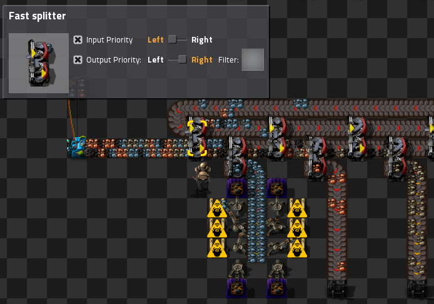Click the 'Fast splitter' panel title

coord(38,16)
